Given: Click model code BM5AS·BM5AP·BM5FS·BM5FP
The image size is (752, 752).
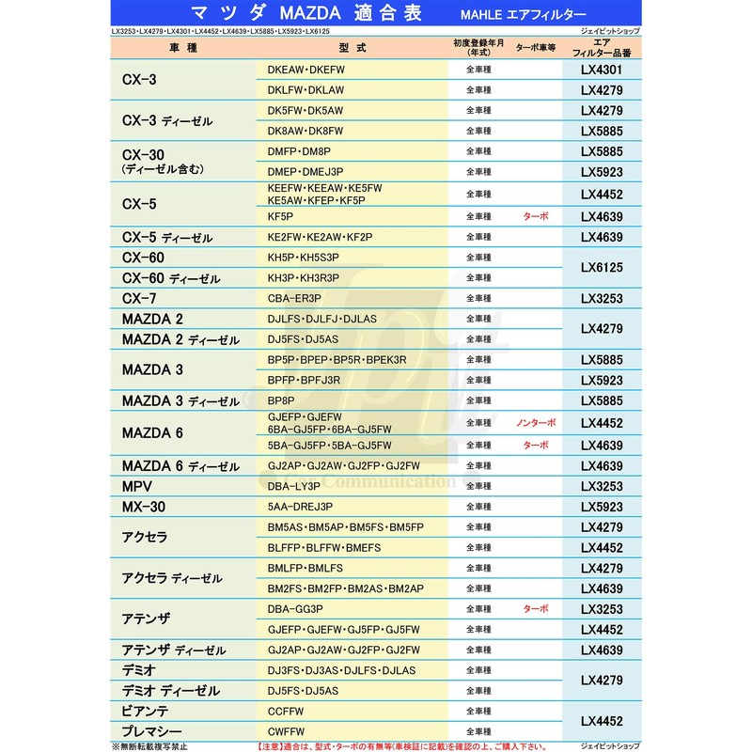Looking at the screenshot, I should 345,527.
